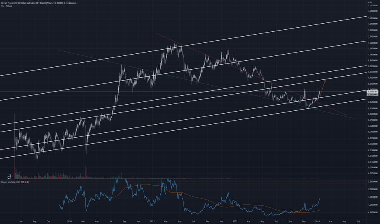
Task: Select the 0.23687807 current price tag
Action: [x=373, y=92]
